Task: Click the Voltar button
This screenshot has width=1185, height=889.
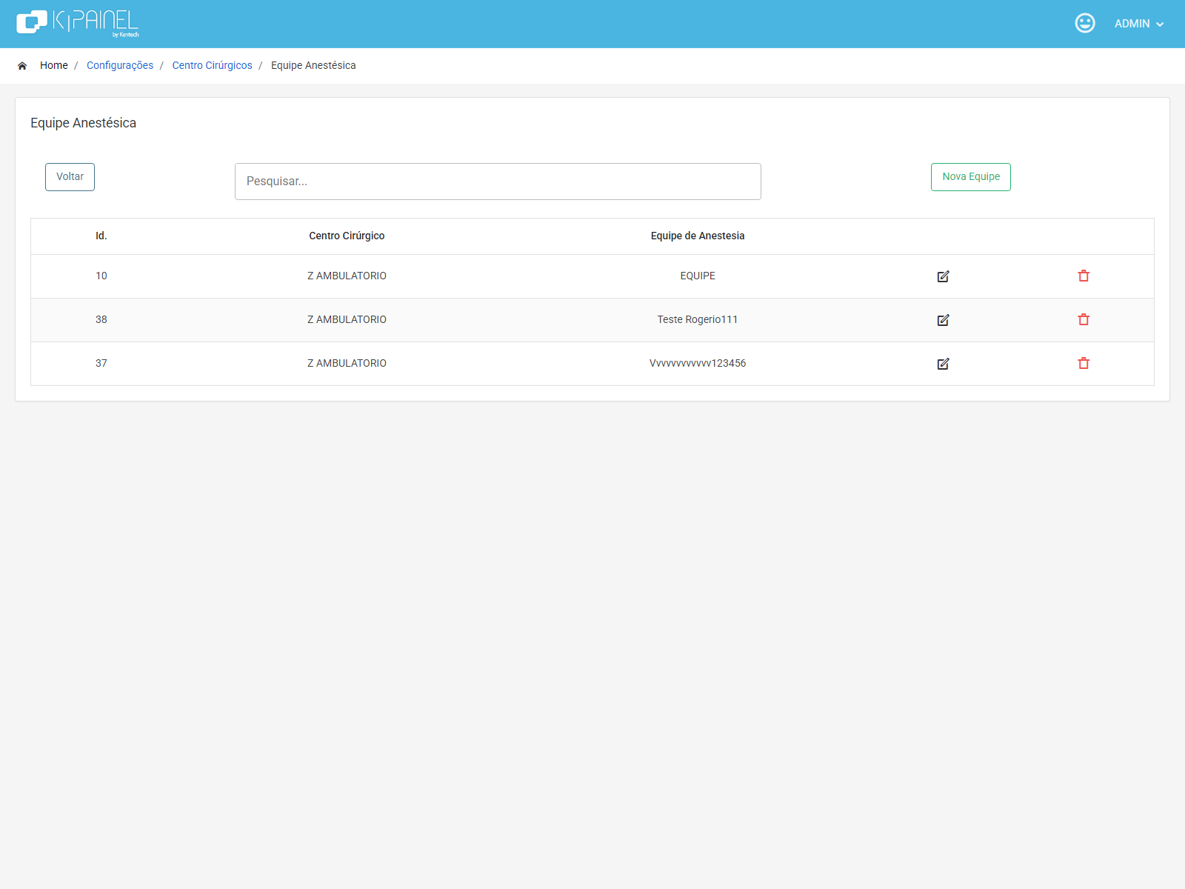Action: pyautogui.click(x=70, y=177)
